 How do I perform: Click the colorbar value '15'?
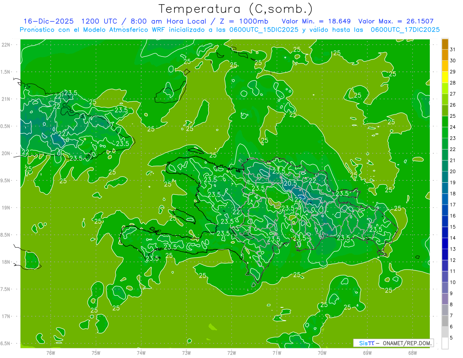point(453,227)
